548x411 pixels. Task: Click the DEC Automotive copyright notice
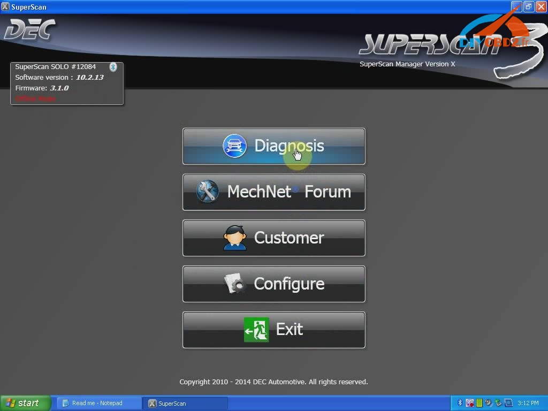pos(273,382)
